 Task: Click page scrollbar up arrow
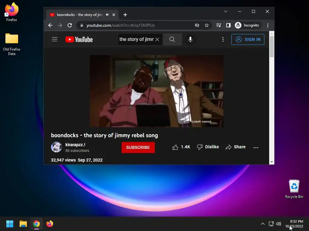pyautogui.click(x=272, y=34)
